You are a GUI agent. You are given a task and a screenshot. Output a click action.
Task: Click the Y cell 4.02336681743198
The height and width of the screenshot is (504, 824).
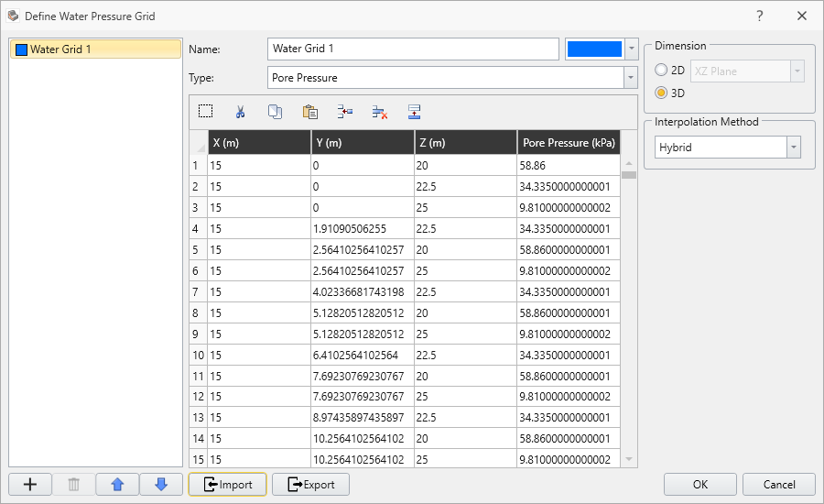[x=363, y=291]
